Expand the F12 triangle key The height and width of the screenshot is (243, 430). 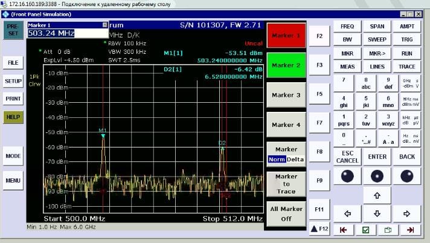click(319, 229)
